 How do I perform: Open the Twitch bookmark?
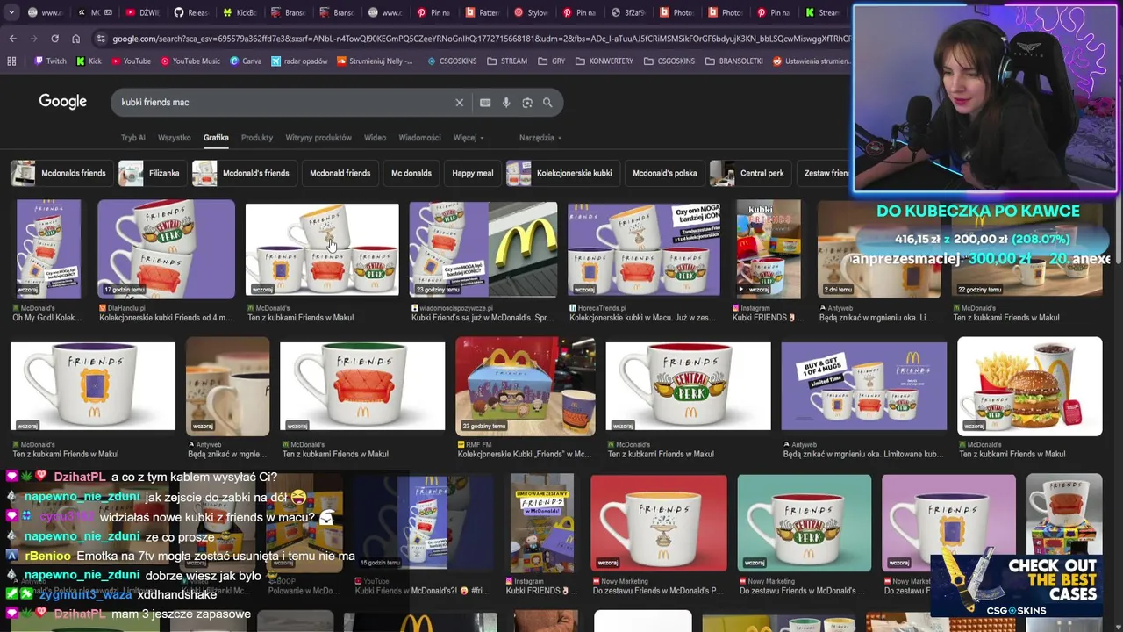[x=50, y=61]
